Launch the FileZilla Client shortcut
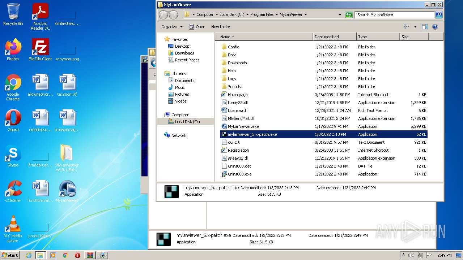The width and height of the screenshot is (463, 260). click(40, 50)
